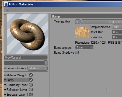Enable the Luminosity Layer checkbox
122x97 pixels.
[31, 85]
